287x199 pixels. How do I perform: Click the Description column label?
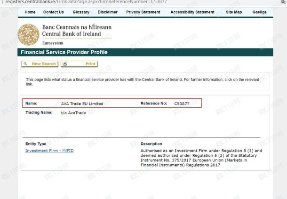(x=151, y=143)
